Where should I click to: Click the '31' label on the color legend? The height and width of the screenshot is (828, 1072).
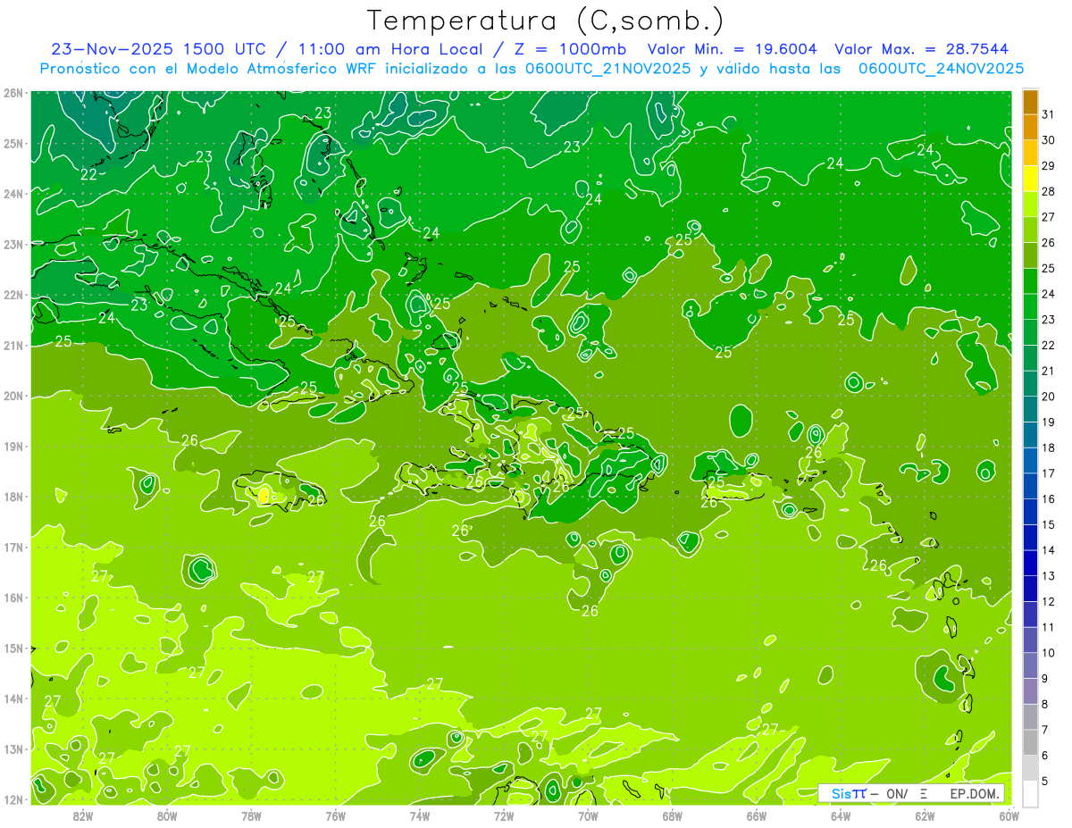coord(1049,114)
